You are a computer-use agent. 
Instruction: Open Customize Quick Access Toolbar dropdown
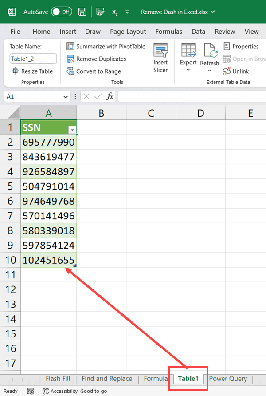pos(128,12)
